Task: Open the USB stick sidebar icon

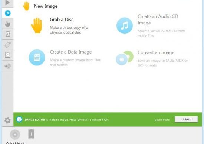Action: click(8, 45)
